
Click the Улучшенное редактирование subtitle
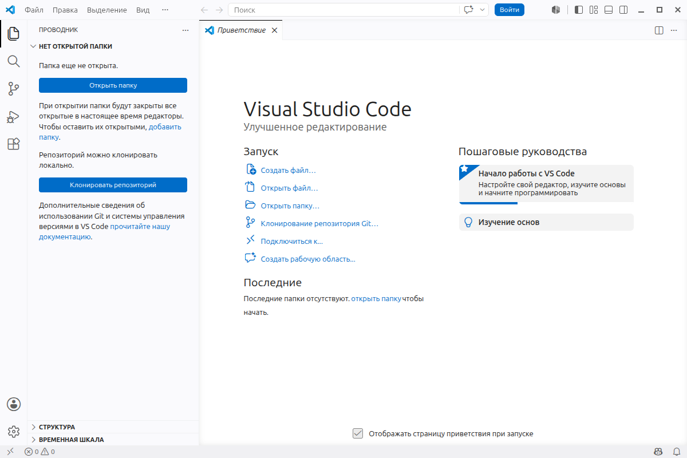pos(315,127)
